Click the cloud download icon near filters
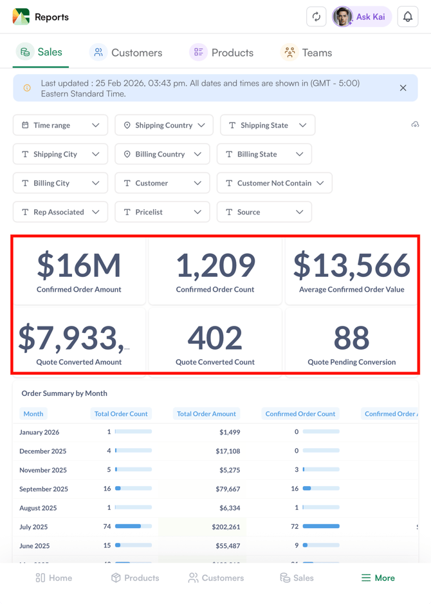The width and height of the screenshot is (431, 604). (416, 124)
